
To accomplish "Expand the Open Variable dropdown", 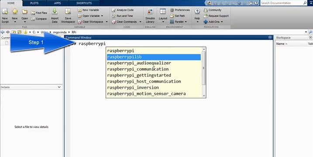I will tap(102, 16).
